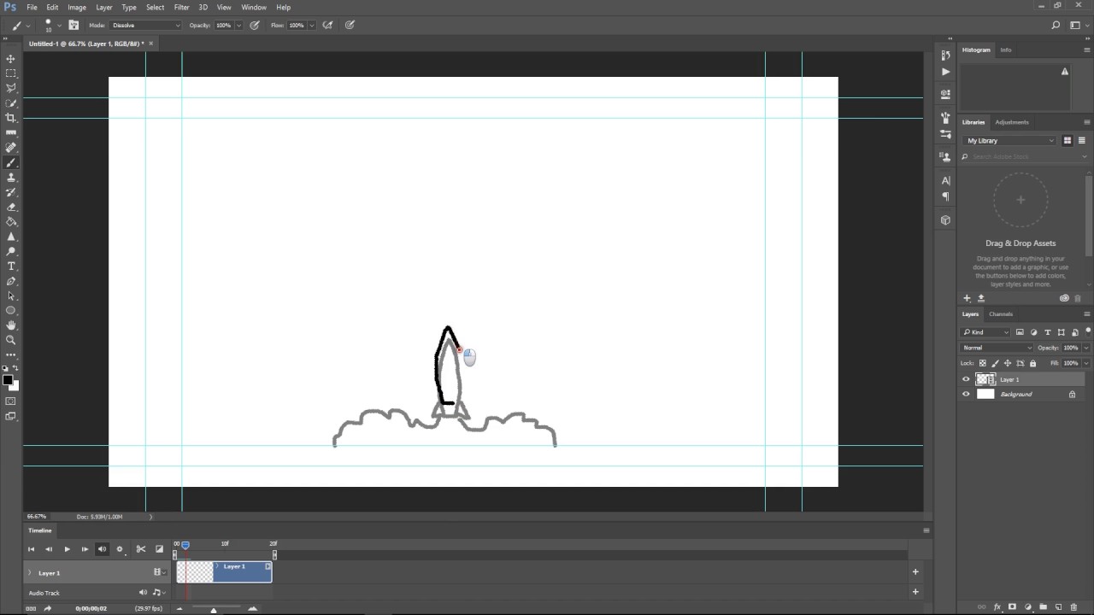This screenshot has width=1094, height=615.
Task: Select the Rectangular Marquee tool
Action: 11,73
